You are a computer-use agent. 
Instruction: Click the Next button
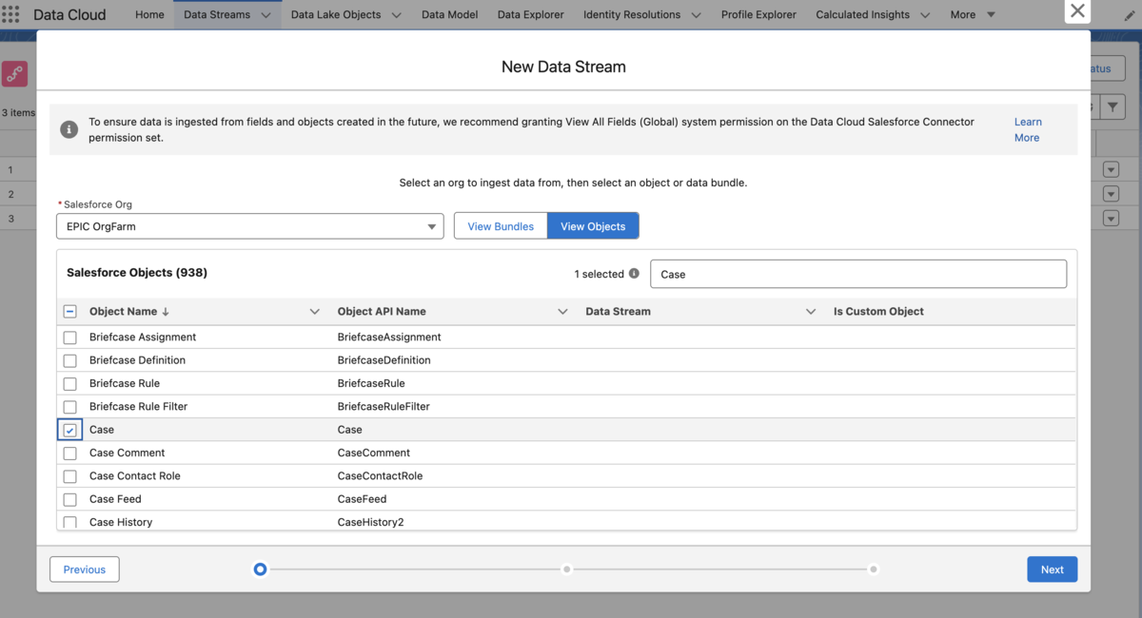pyautogui.click(x=1052, y=570)
